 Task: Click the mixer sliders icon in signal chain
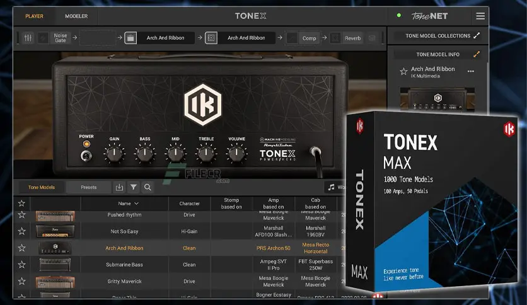[x=28, y=38]
